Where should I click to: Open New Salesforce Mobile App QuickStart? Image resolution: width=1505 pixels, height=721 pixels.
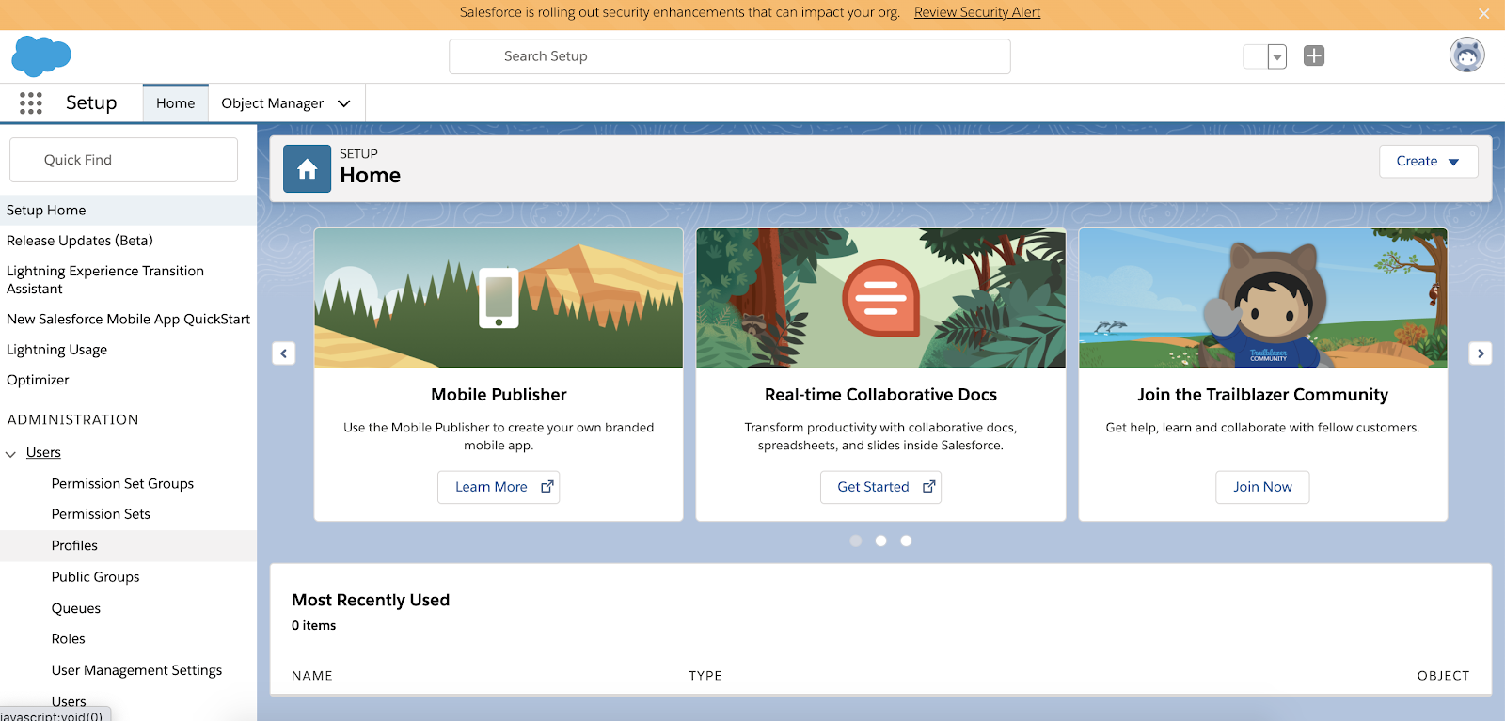pos(128,319)
